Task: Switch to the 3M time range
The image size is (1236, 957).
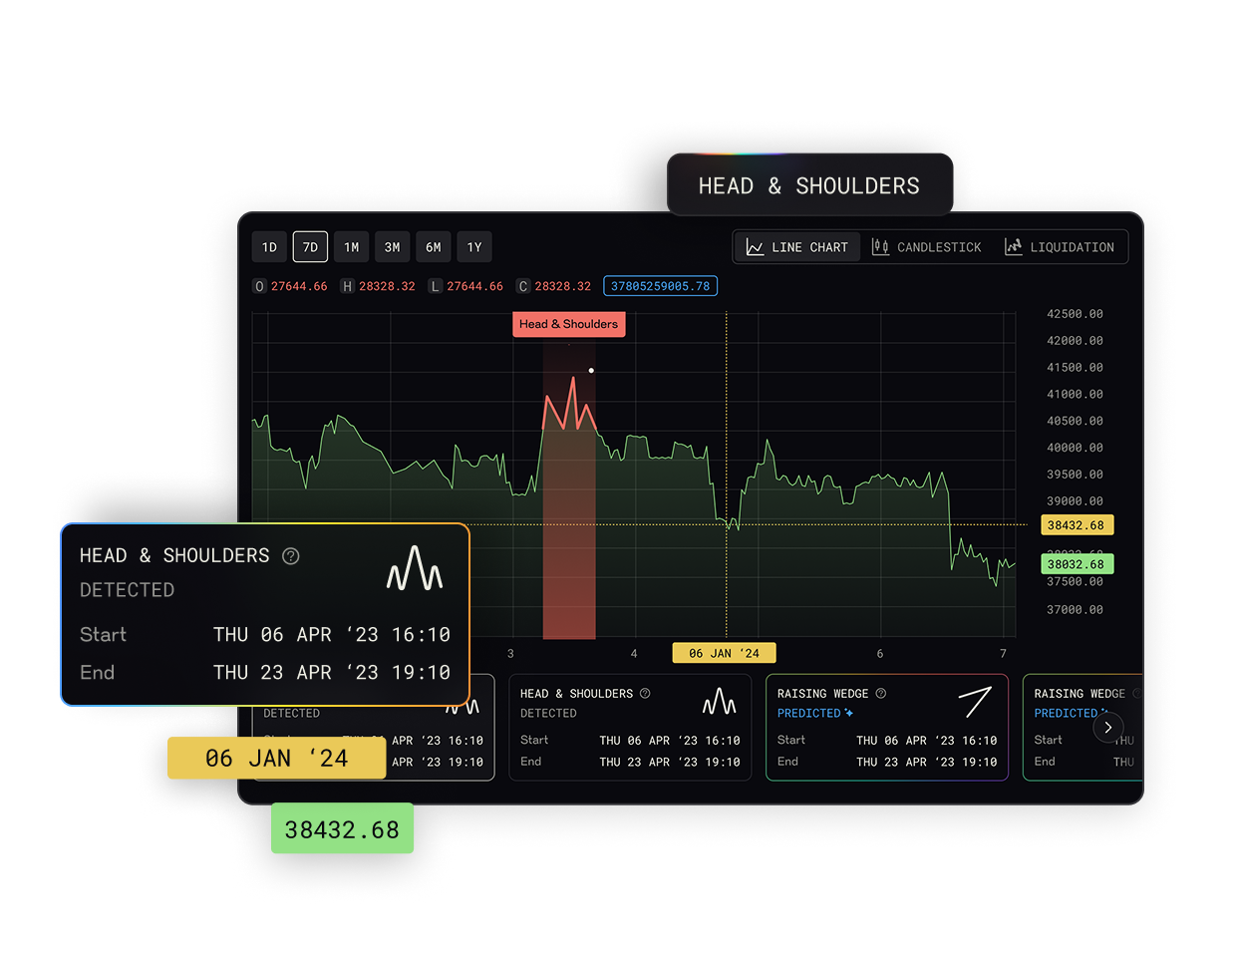Action: (x=393, y=247)
